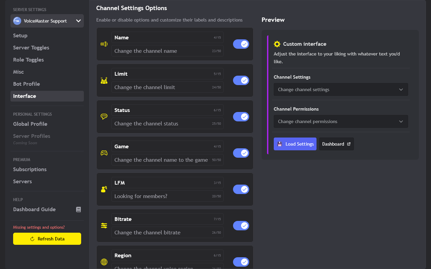The height and width of the screenshot is (269, 431).
Task: Turn off the Bitrate option toggle
Action: click(241, 226)
